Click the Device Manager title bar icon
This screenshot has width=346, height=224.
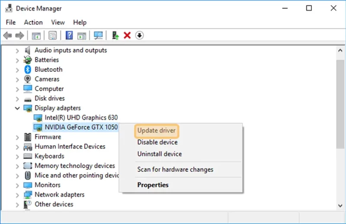pyautogui.click(x=9, y=8)
